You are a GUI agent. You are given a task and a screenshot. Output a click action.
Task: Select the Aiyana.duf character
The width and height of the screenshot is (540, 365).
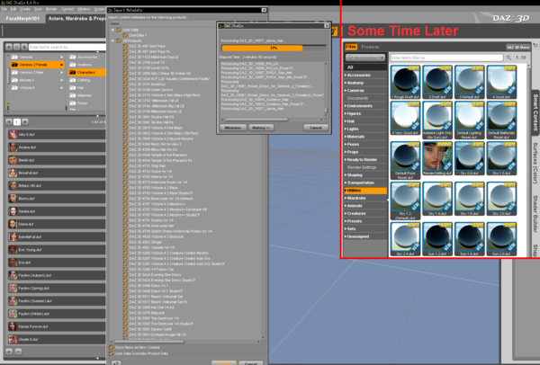(x=57, y=147)
